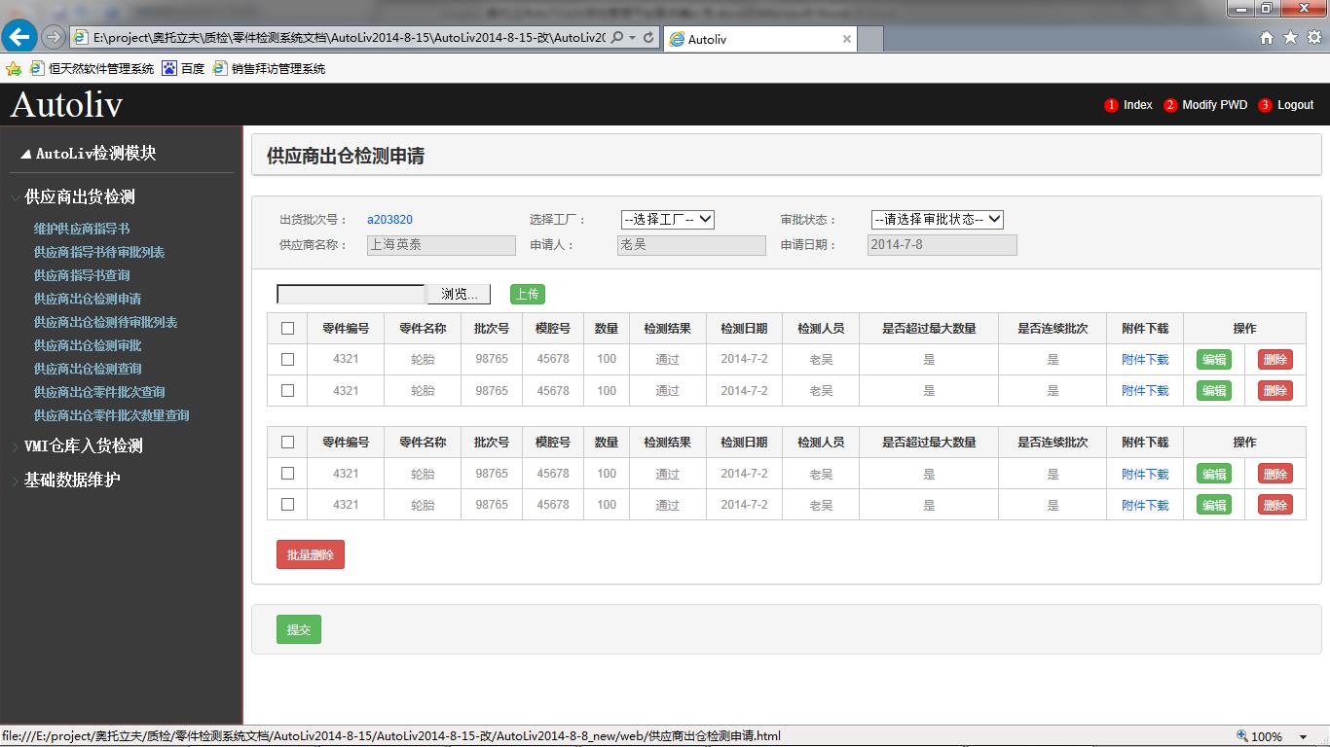Edit the second row of first table

click(x=1214, y=391)
